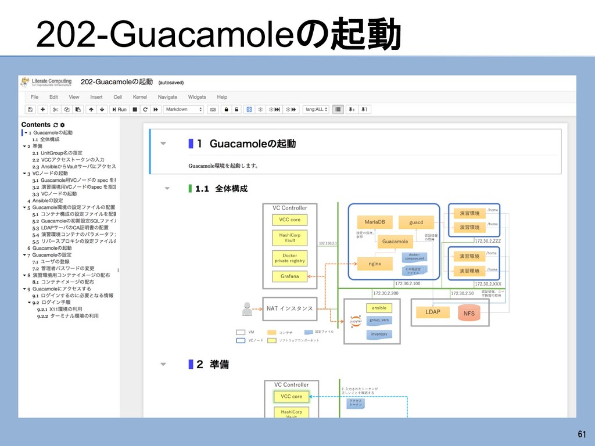Open the command palette keyboard icon

[213, 110]
